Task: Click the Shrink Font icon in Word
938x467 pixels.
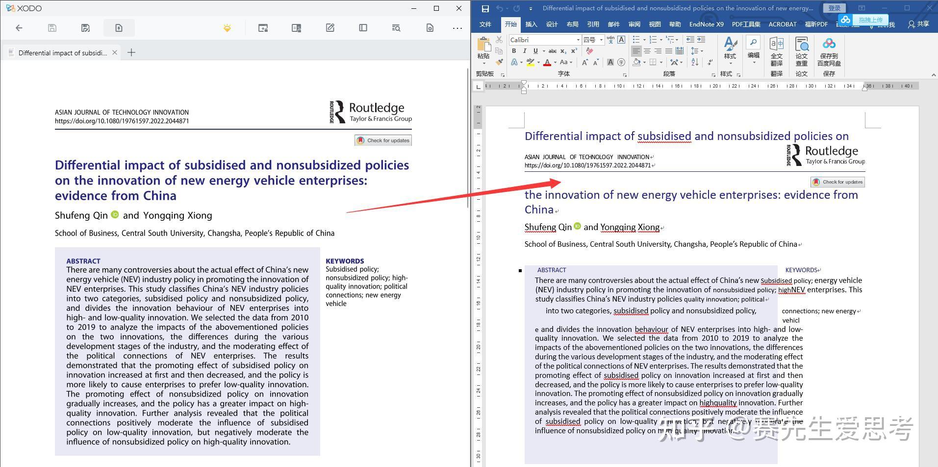Action: pyautogui.click(x=596, y=62)
